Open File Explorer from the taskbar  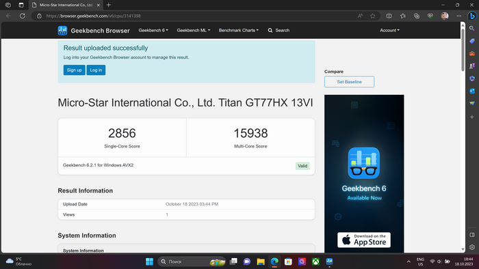click(x=261, y=261)
